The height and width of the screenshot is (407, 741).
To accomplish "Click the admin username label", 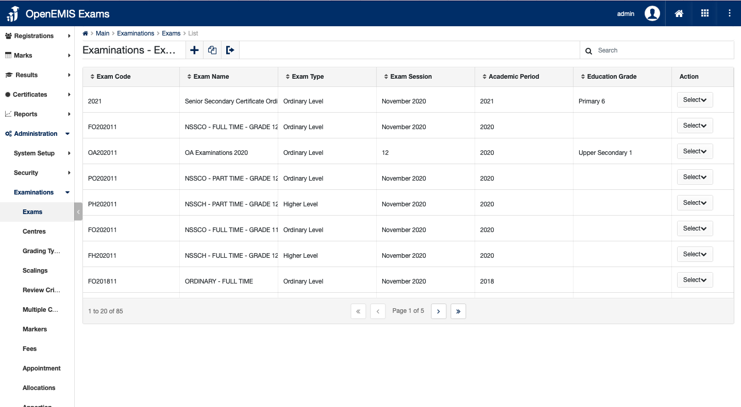I will click(626, 14).
